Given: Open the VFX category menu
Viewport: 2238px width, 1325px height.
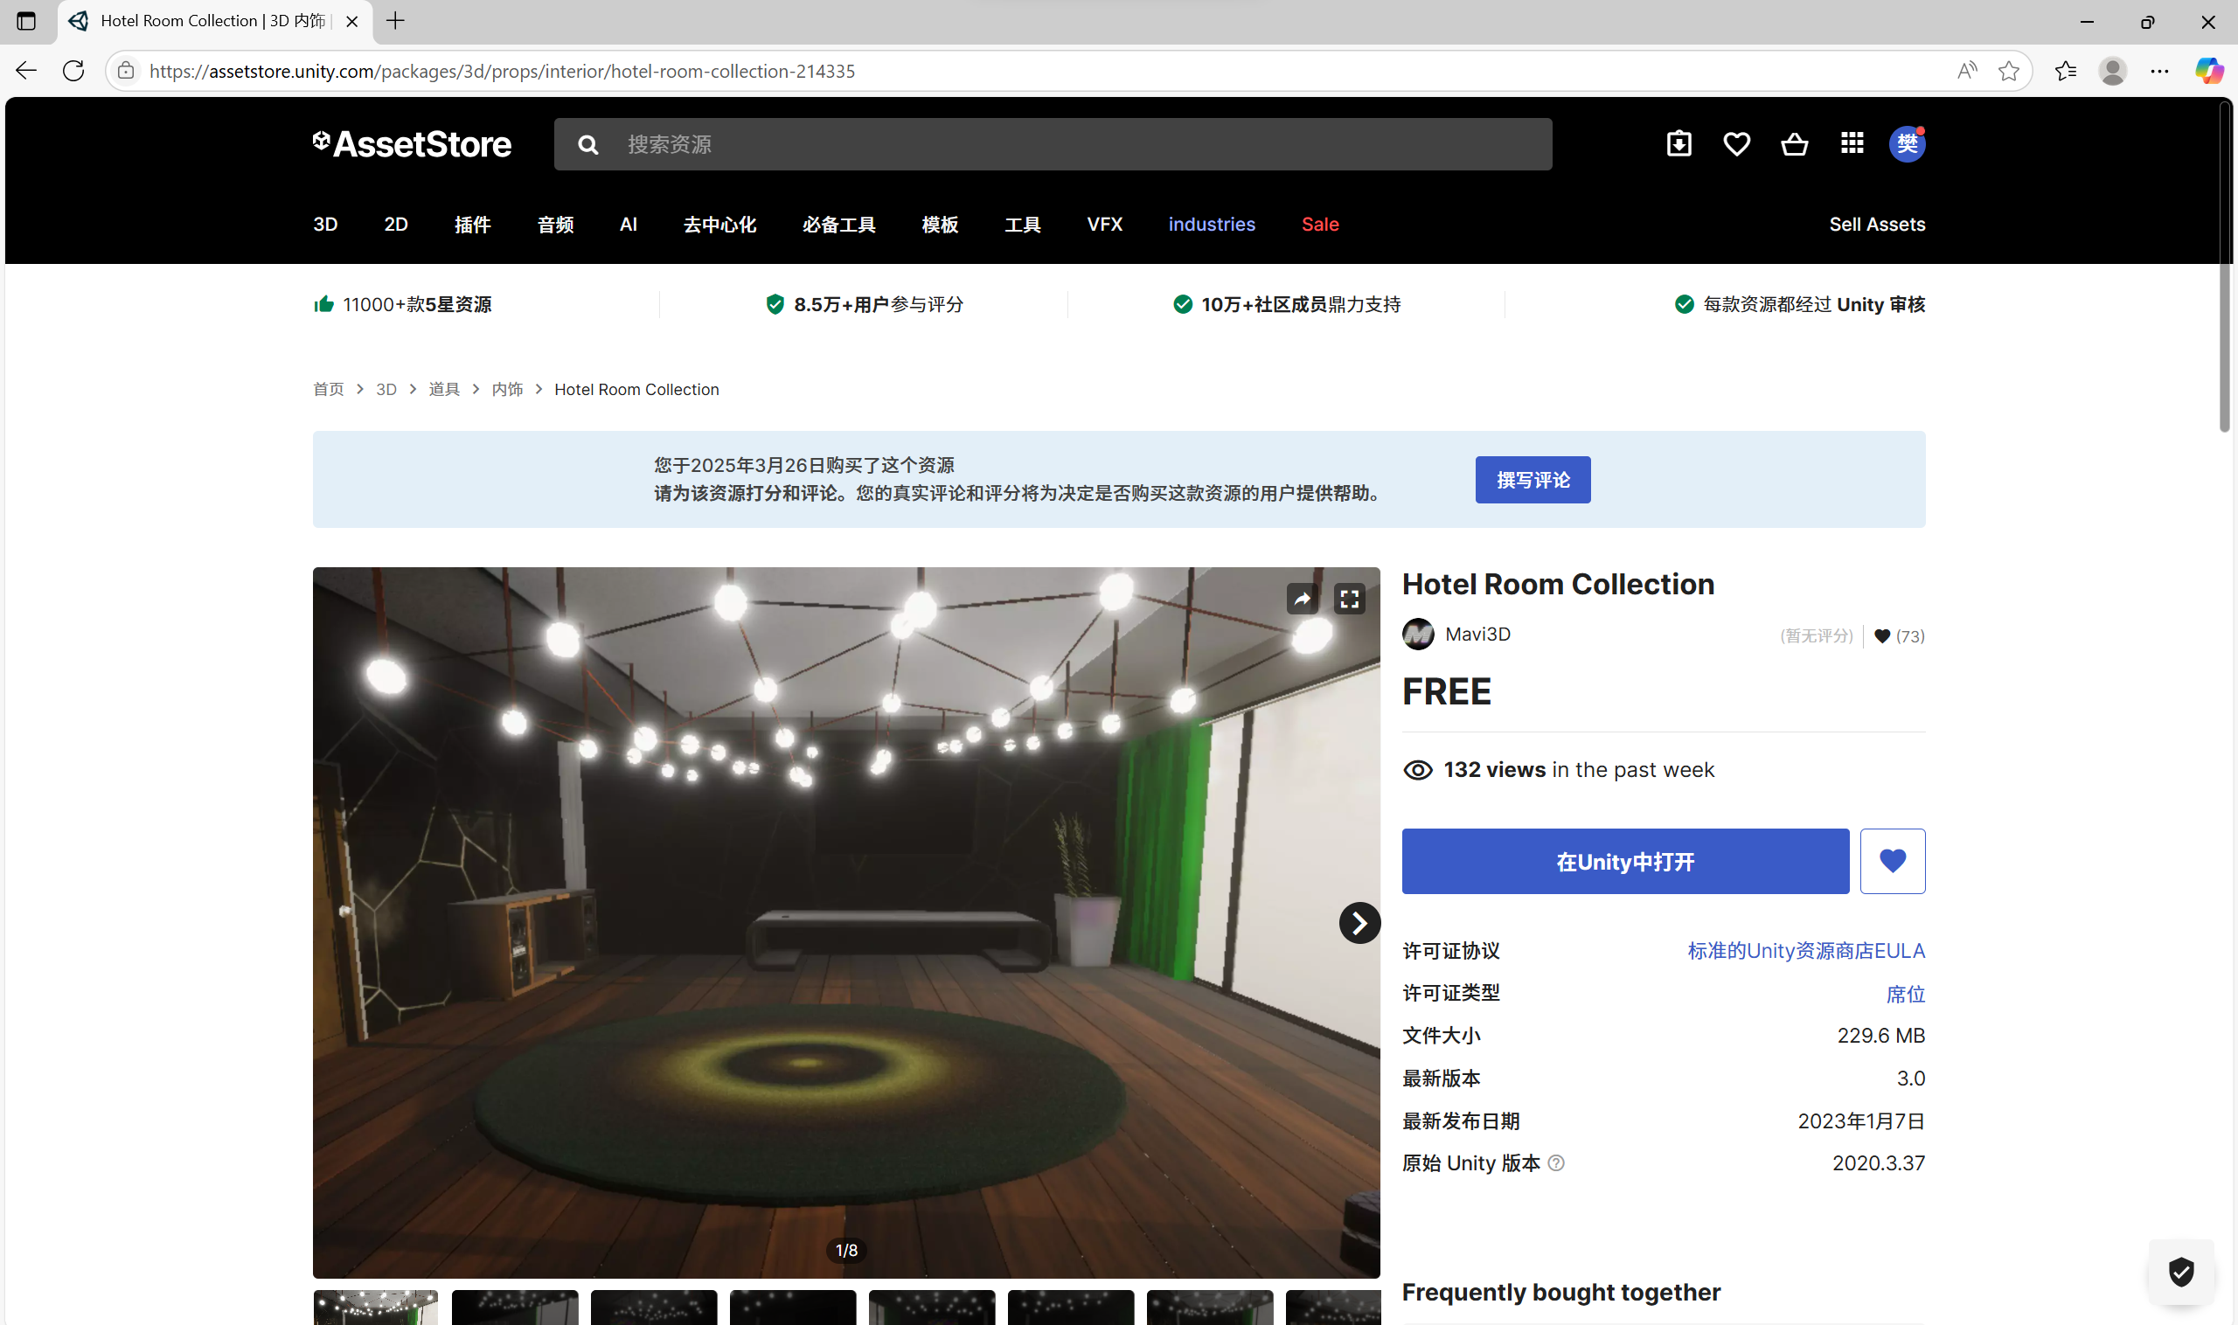Looking at the screenshot, I should 1105,224.
